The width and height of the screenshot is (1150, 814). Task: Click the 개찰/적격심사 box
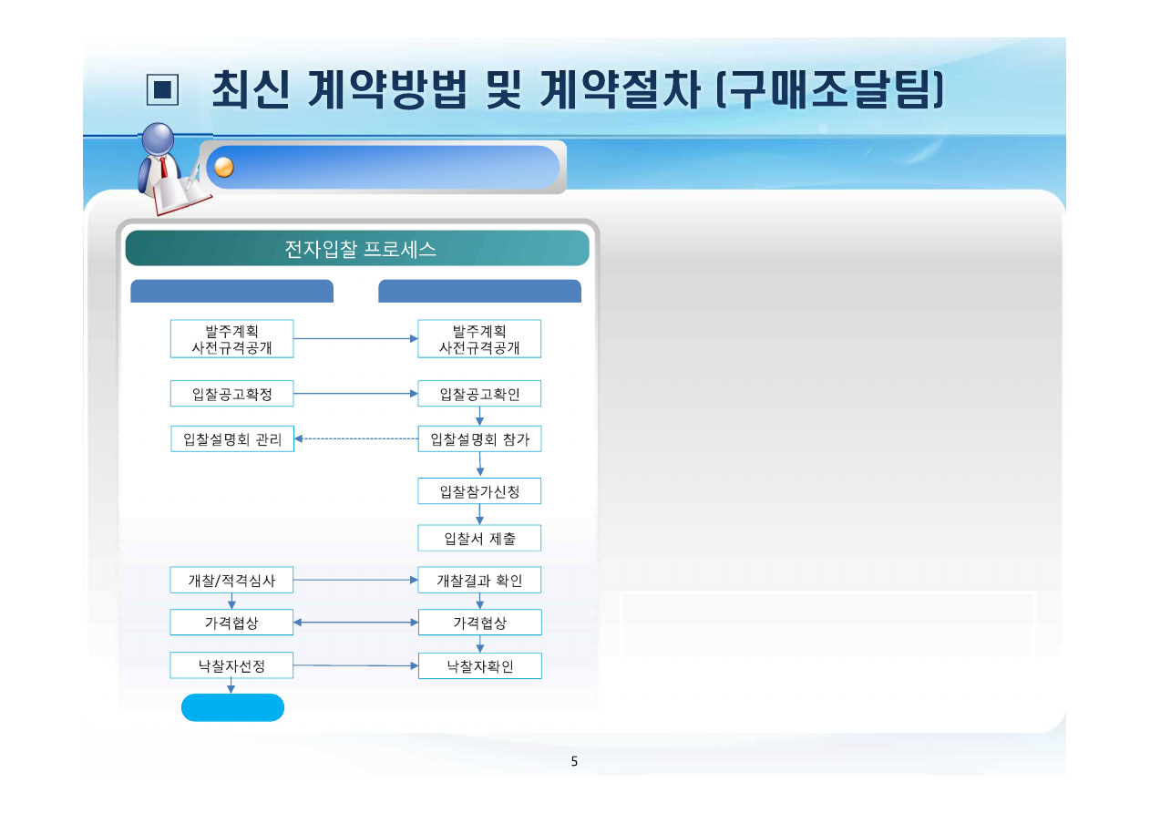[x=232, y=580]
